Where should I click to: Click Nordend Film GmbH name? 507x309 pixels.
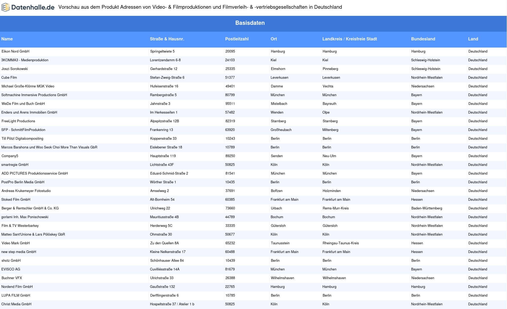[x=17, y=287]
